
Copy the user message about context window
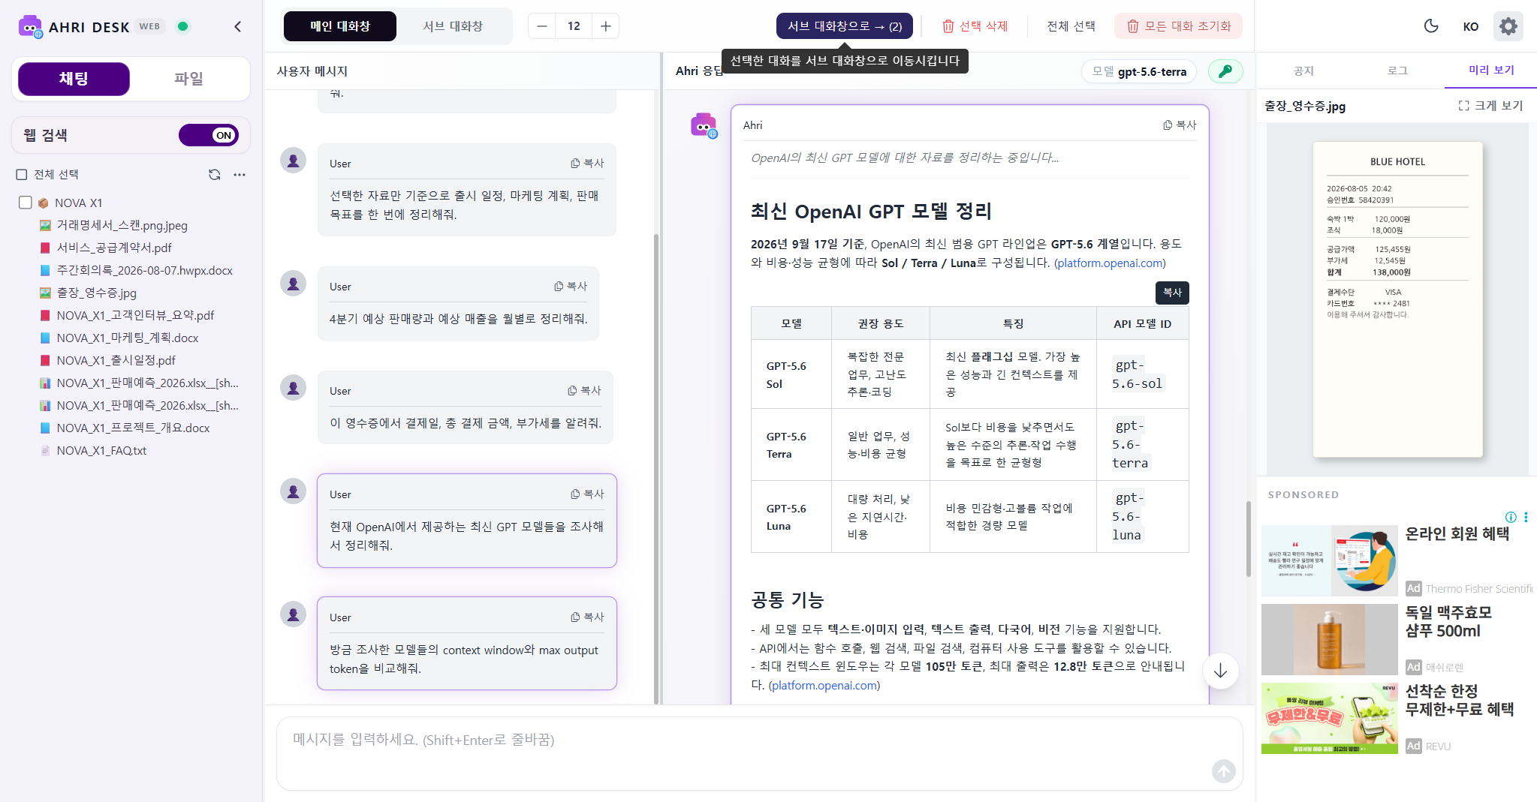(587, 617)
